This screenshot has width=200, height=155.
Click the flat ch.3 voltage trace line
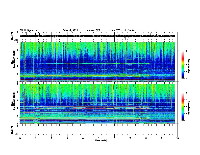97,130
